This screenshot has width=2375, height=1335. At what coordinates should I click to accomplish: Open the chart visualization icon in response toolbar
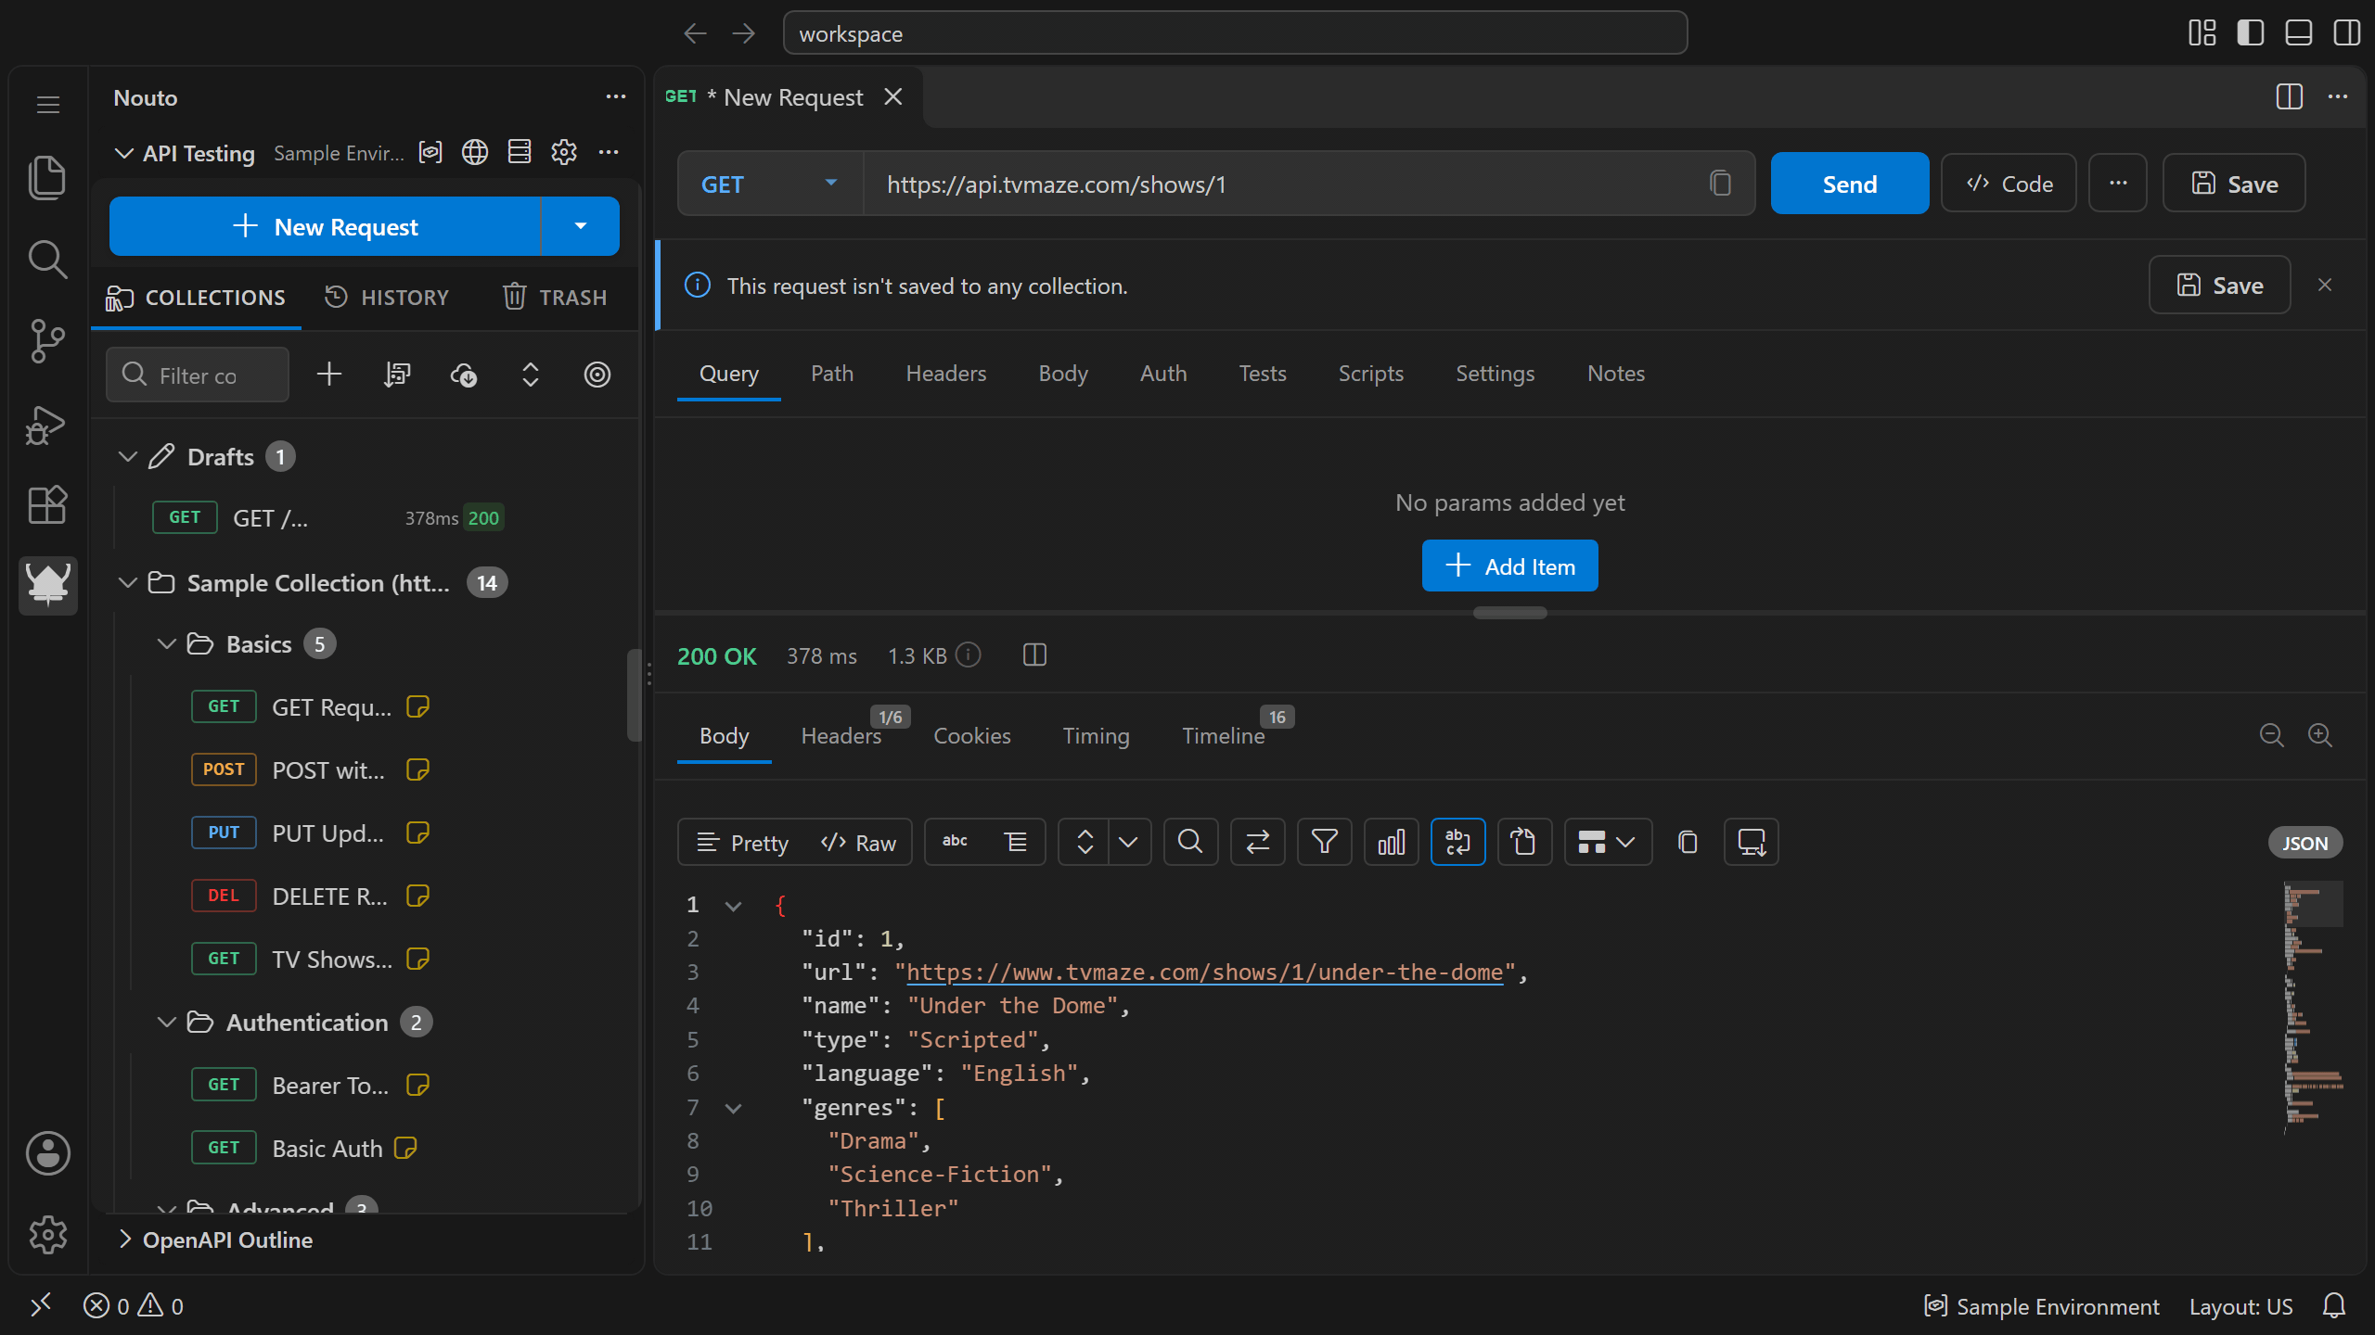coord(1391,842)
